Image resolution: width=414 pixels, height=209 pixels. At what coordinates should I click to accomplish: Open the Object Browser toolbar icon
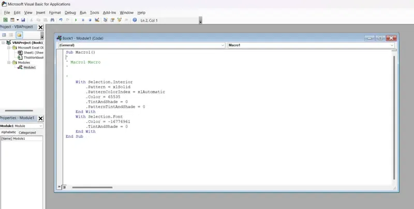pos(120,20)
